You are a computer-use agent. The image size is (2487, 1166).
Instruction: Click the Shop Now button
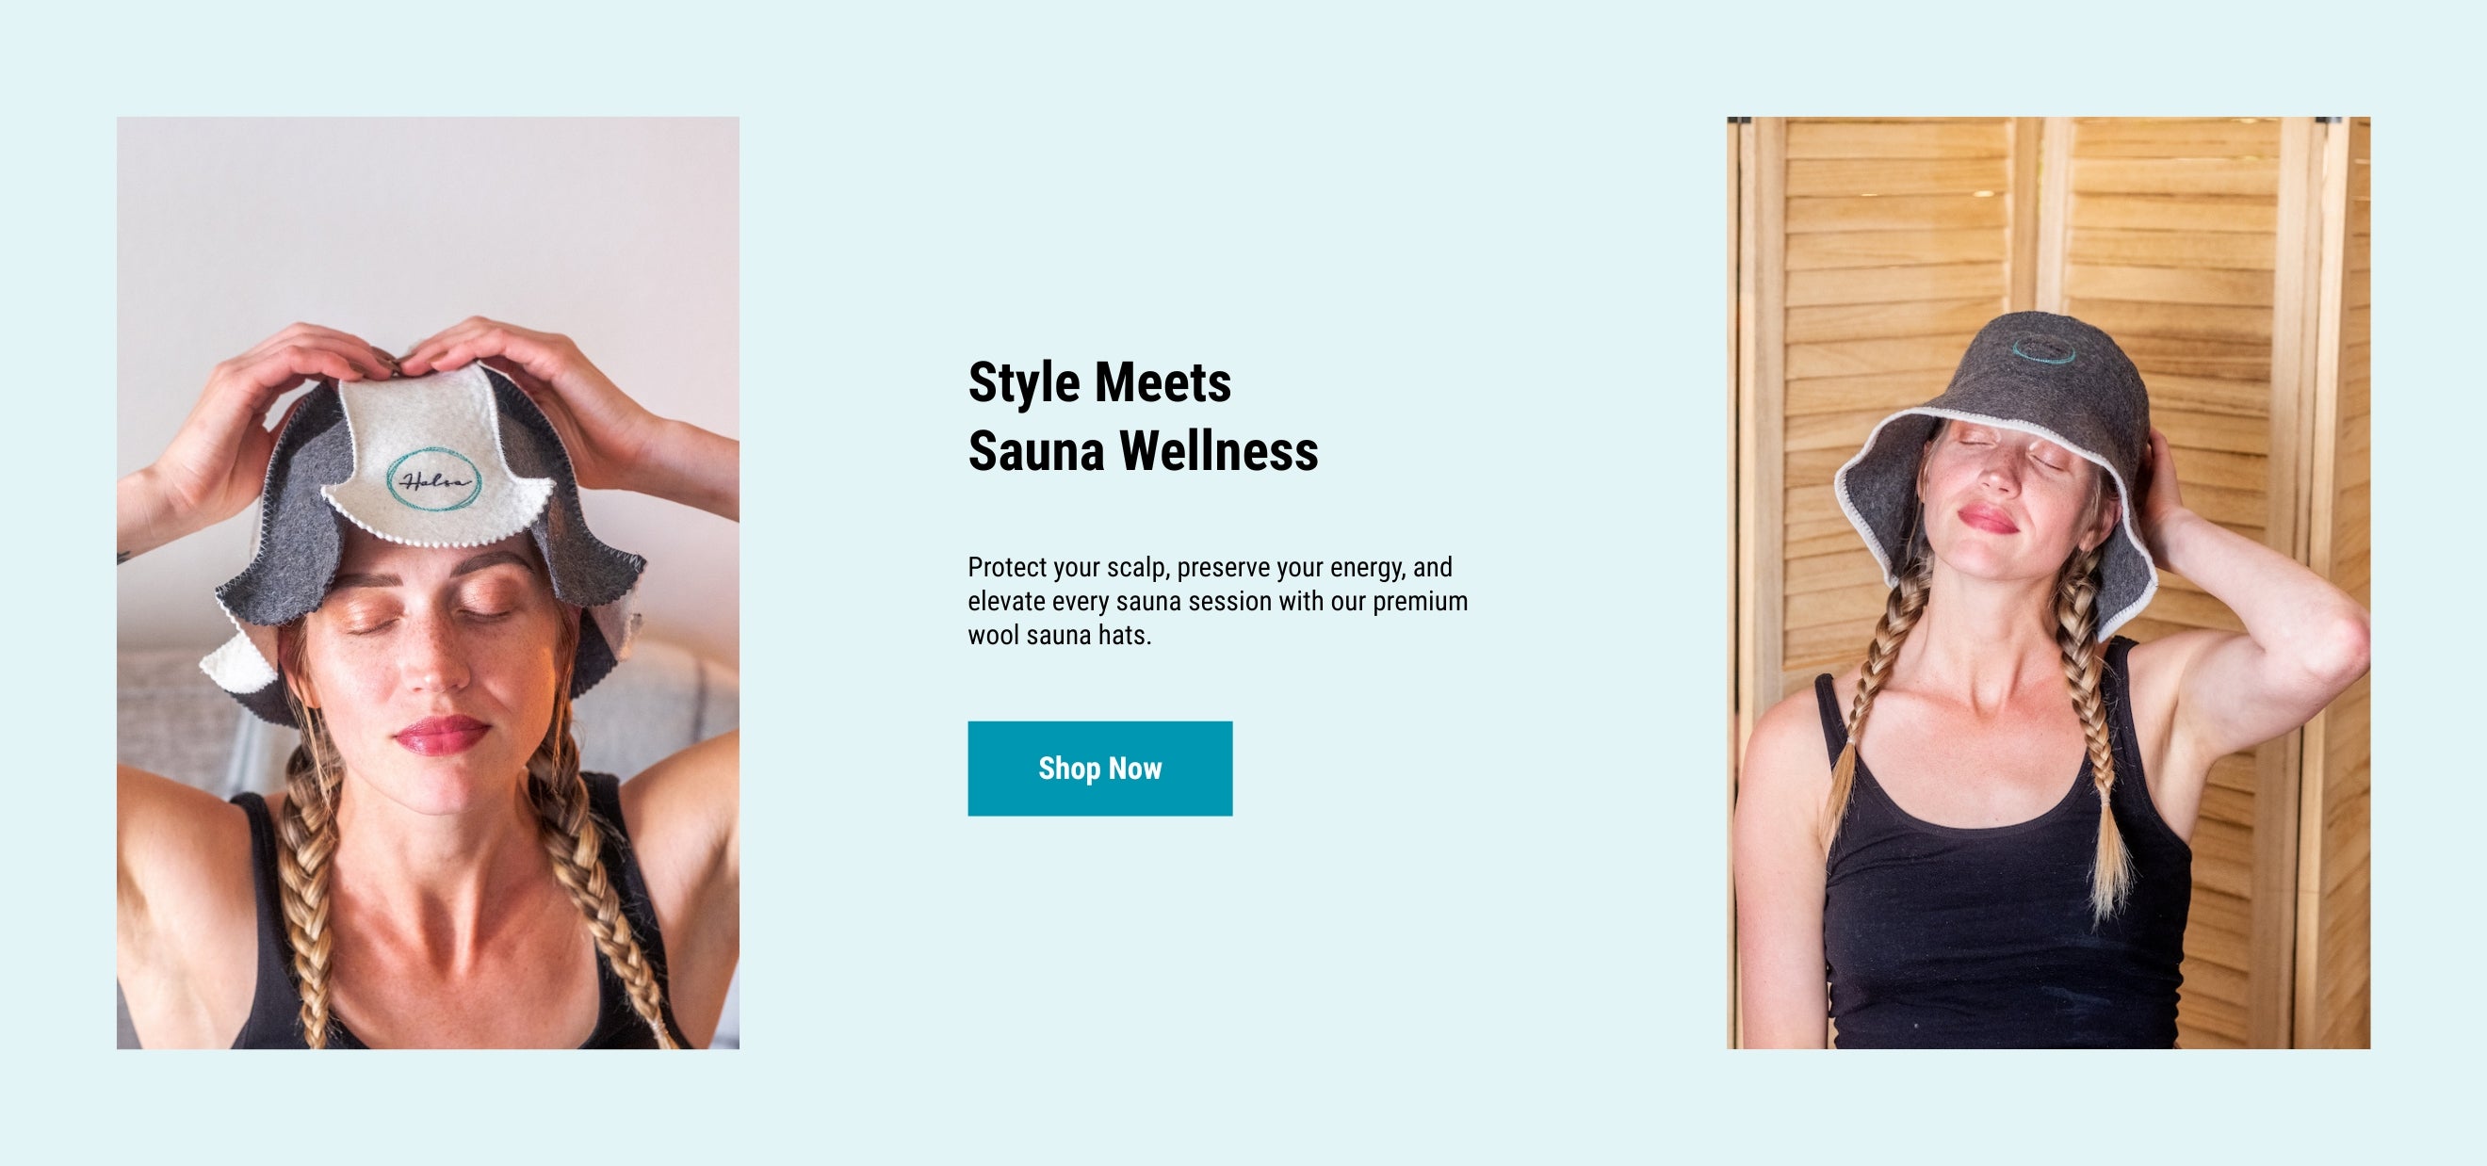[1099, 769]
